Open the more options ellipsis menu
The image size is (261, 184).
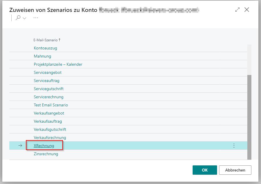coord(36,18)
